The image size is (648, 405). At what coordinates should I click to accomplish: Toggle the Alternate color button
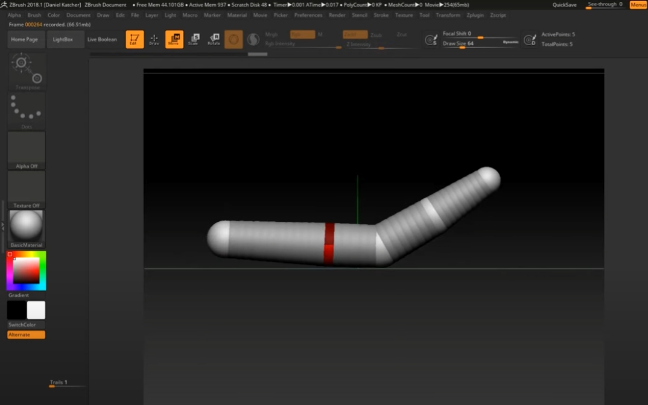click(26, 334)
